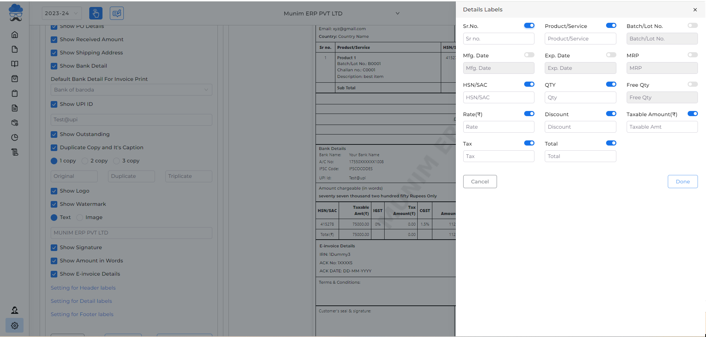This screenshot has width=706, height=337.
Task: Open the receipt stack icon in sidebar
Action: pos(15,152)
